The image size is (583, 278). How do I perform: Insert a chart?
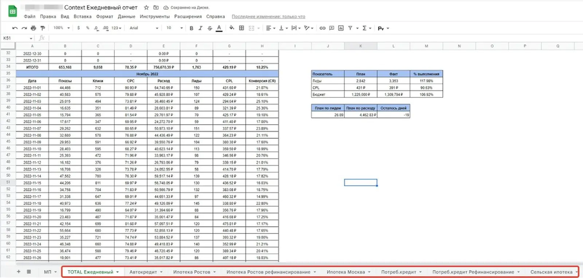point(341,28)
